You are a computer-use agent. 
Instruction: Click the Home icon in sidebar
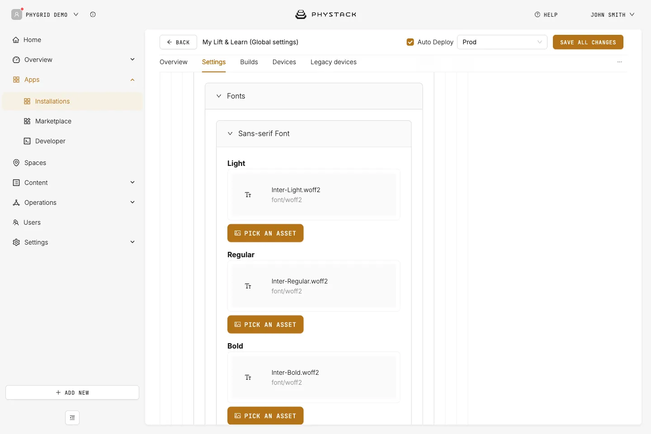tap(16, 40)
